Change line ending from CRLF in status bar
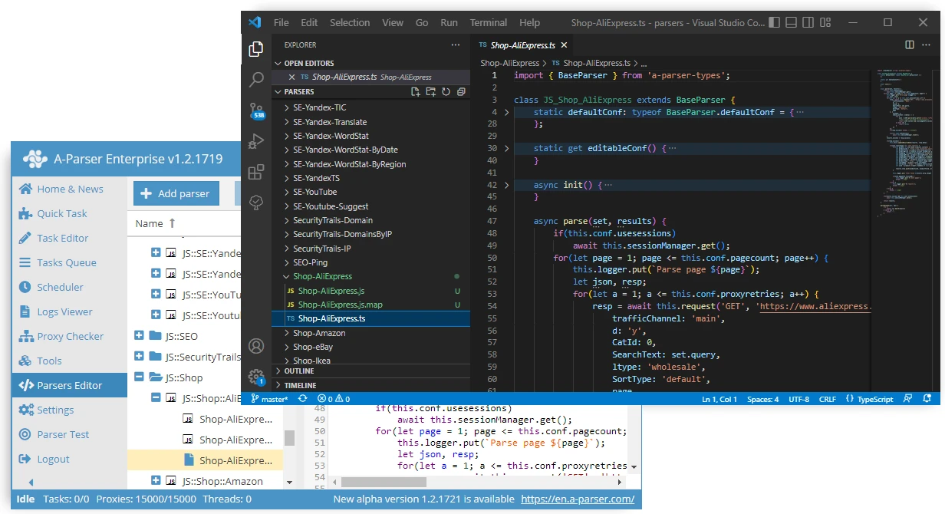This screenshot has height=514, width=945. pos(827,399)
